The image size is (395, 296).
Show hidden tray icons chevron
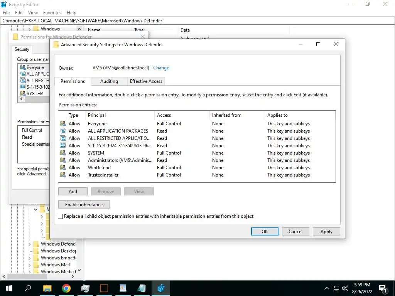click(x=326, y=288)
